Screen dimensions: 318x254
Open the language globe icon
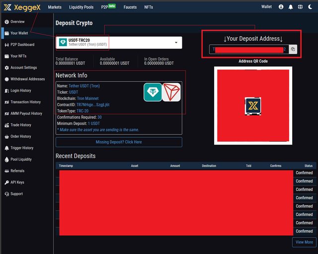pos(300,7)
